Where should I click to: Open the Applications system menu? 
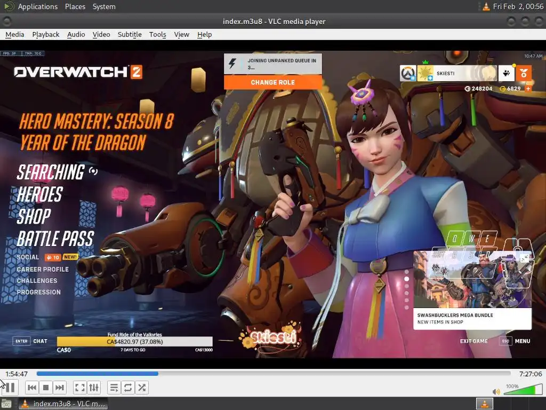[38, 6]
